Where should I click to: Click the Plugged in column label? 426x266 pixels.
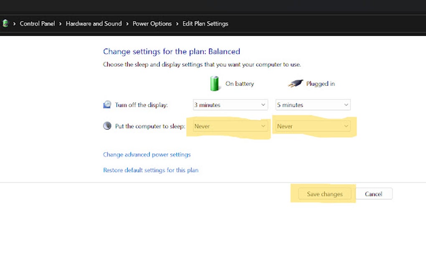tap(321, 83)
